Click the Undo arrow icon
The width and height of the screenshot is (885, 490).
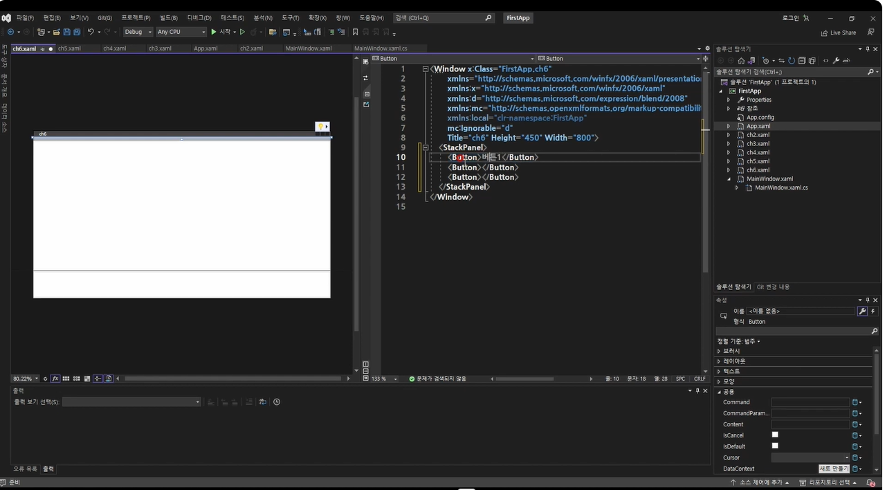click(x=91, y=32)
